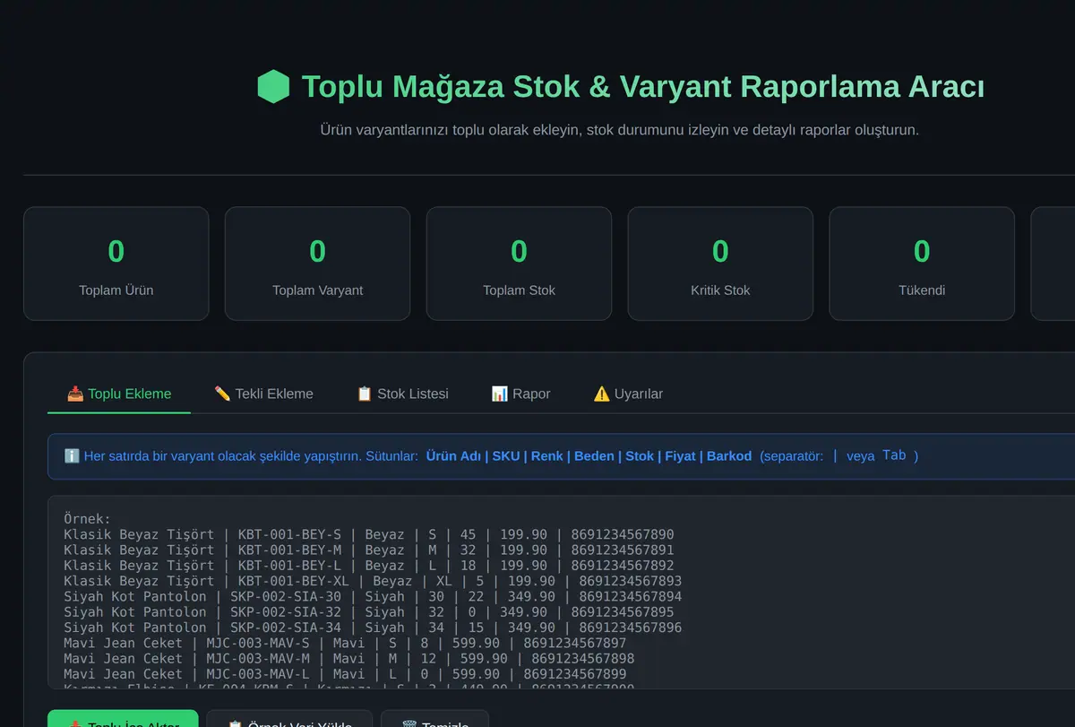Go to the Uyarılar tab
Viewport: 1075px width, 727px height.
(x=628, y=394)
